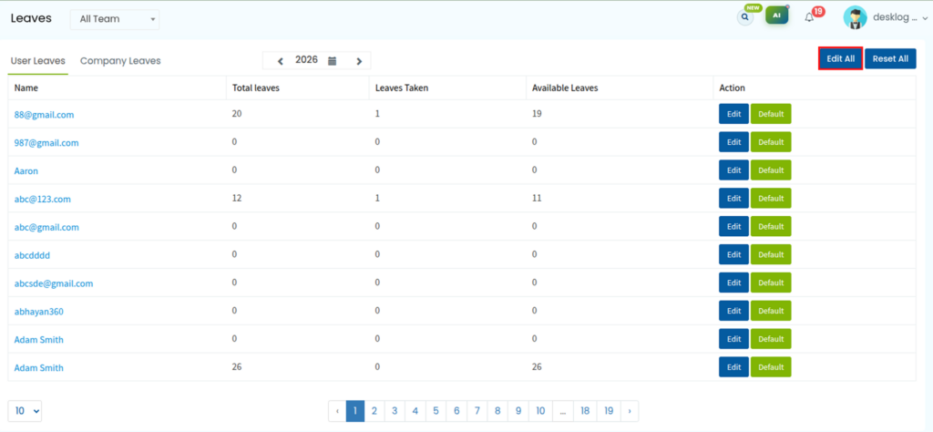This screenshot has height=432, width=933.
Task: Go to previous year arrow
Action: click(281, 61)
